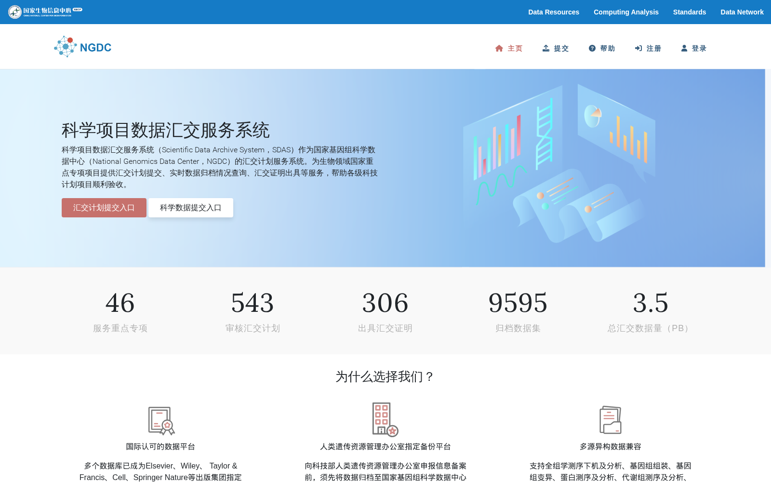Open the 登录 login link
The height and width of the screenshot is (482, 771).
(x=694, y=48)
